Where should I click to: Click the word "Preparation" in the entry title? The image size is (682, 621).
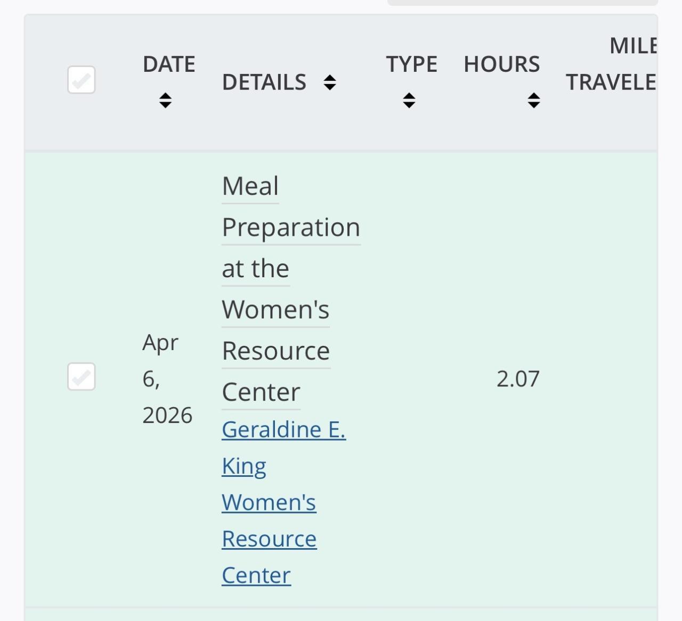coord(291,228)
